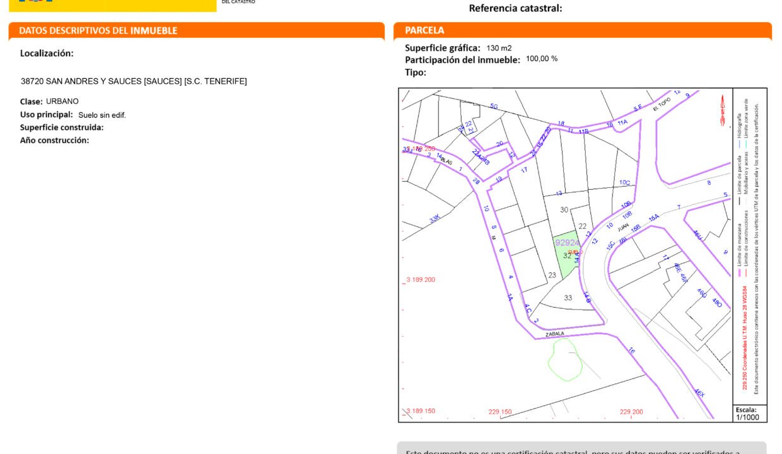
Task: Click the 'Tipo:' label
Action: pyautogui.click(x=416, y=73)
